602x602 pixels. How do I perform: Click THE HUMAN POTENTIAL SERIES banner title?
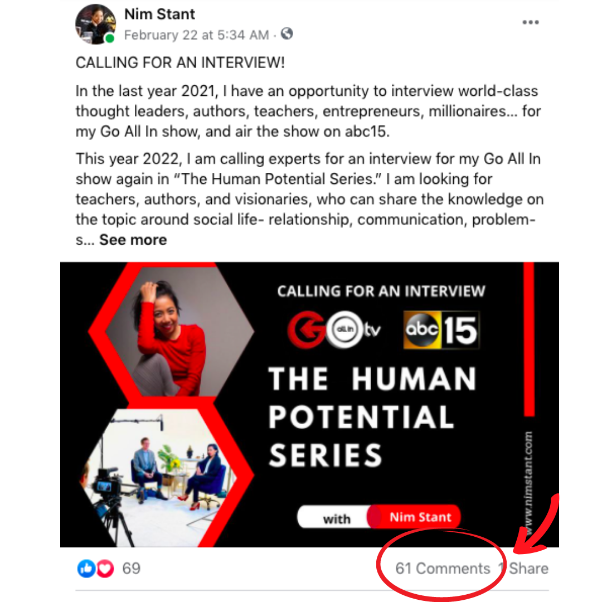click(372, 416)
